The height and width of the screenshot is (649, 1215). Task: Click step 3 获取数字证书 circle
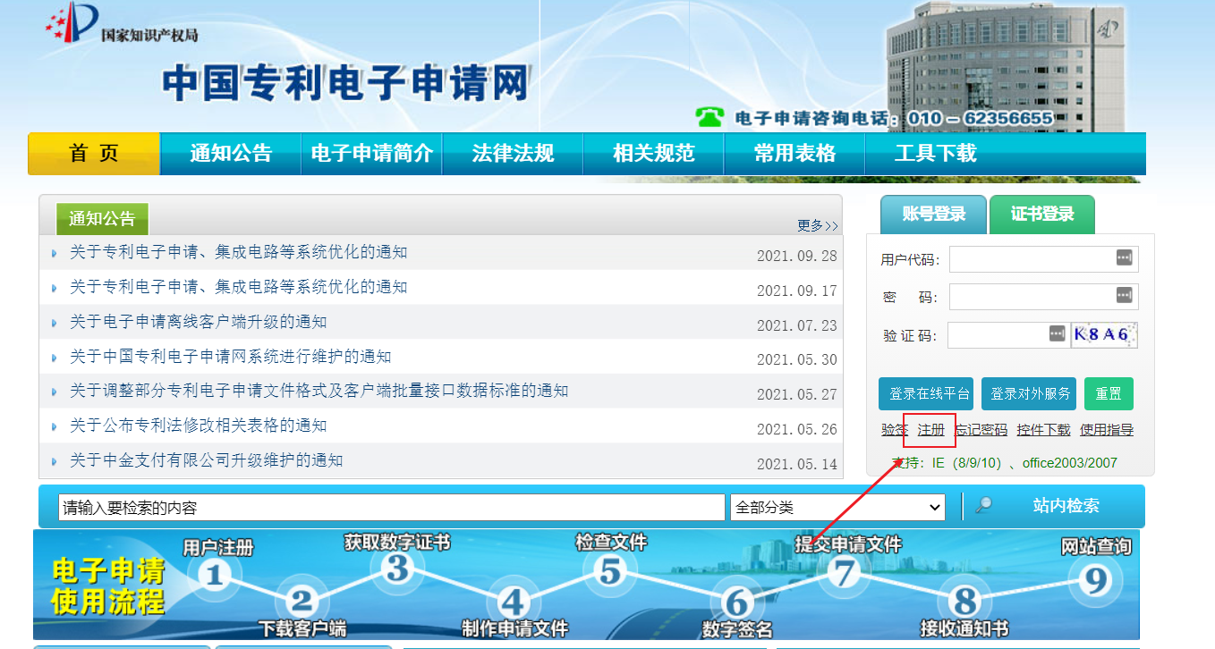click(399, 568)
